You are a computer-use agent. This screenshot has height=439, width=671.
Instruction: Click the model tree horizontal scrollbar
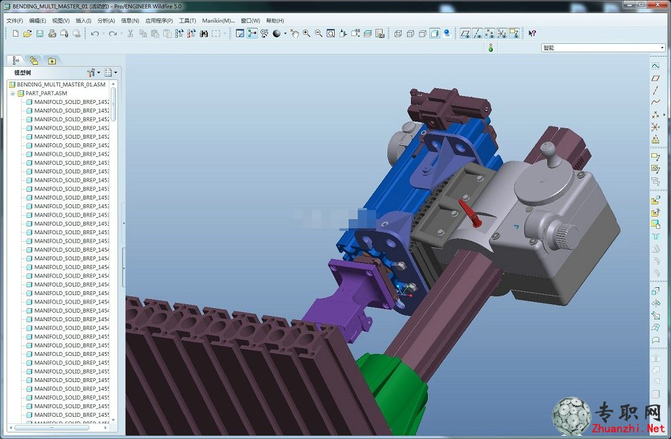click(x=51, y=427)
